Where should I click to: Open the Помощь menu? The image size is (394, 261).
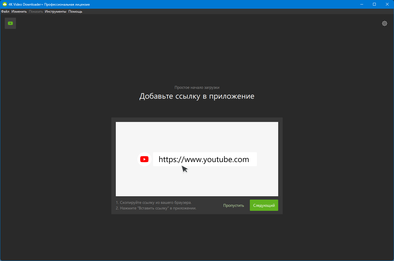tap(75, 11)
